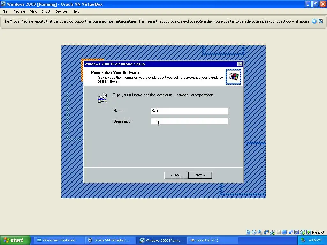Click the optical disk status icon

point(254,232)
